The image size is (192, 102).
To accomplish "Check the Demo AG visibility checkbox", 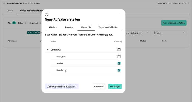I will coord(119,49).
